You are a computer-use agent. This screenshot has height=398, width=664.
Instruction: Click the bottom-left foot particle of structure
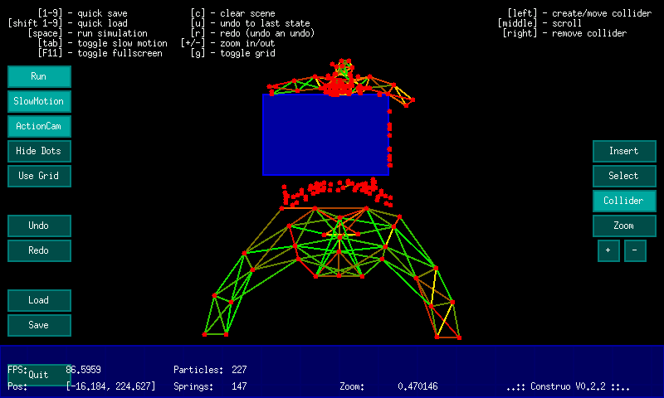[204, 334]
